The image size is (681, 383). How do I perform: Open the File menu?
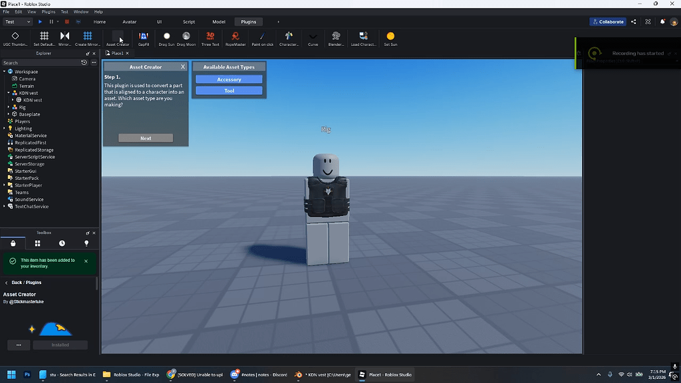tap(6, 12)
